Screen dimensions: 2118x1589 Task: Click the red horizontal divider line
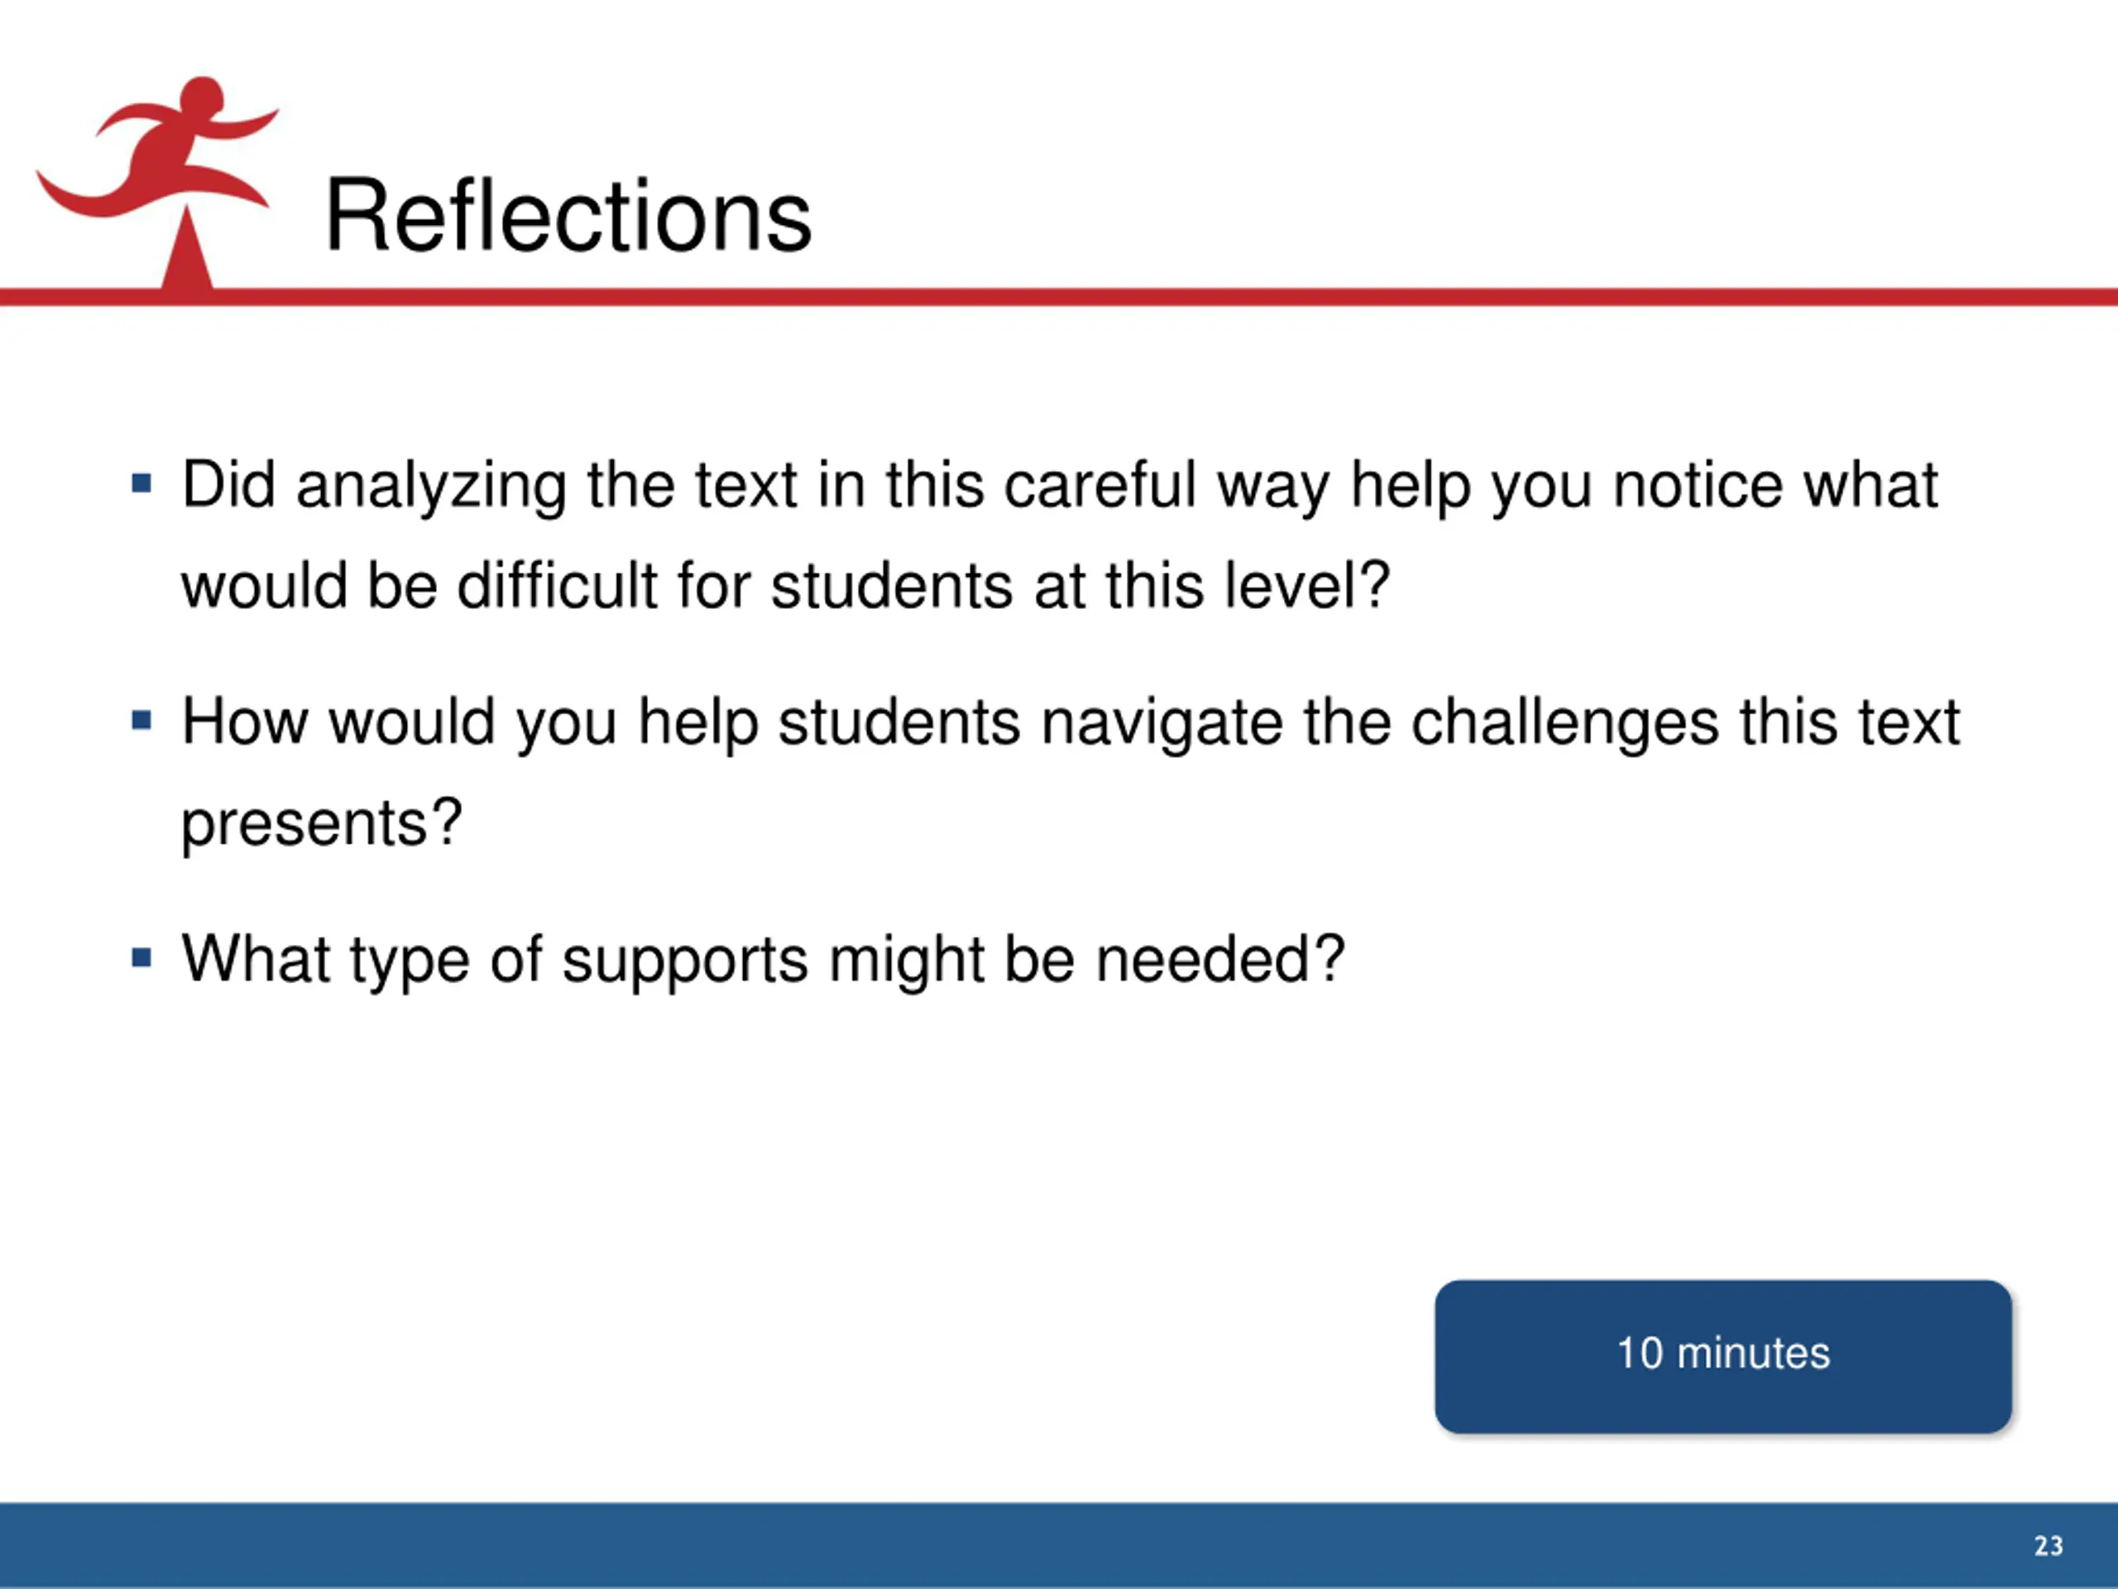[1059, 297]
